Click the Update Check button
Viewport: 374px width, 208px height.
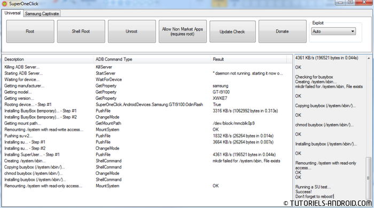click(x=232, y=31)
